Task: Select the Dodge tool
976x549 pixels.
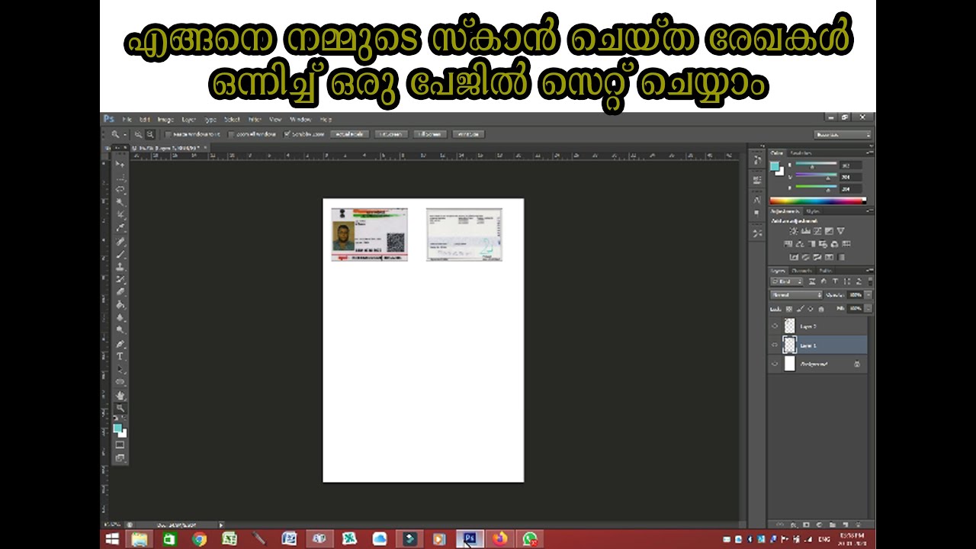Action: (x=120, y=331)
